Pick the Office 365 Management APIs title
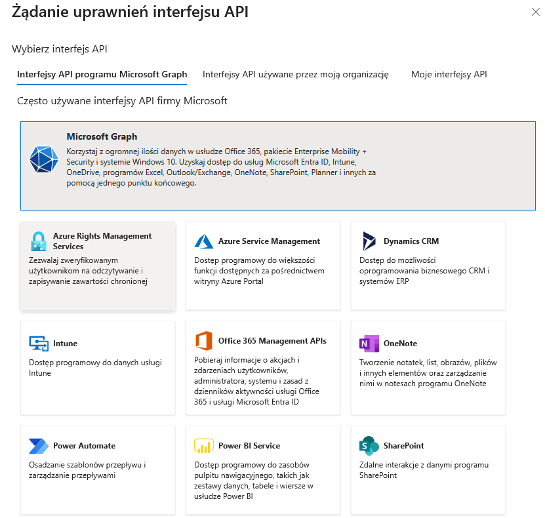This screenshot has height=518, width=545. point(272,341)
